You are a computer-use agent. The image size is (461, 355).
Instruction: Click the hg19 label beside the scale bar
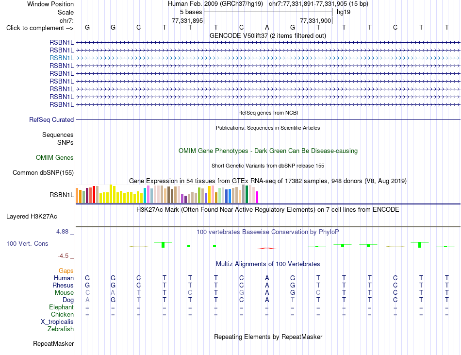click(344, 12)
